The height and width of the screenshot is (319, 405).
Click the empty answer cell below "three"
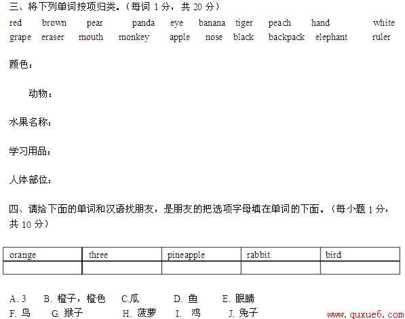coord(122,268)
